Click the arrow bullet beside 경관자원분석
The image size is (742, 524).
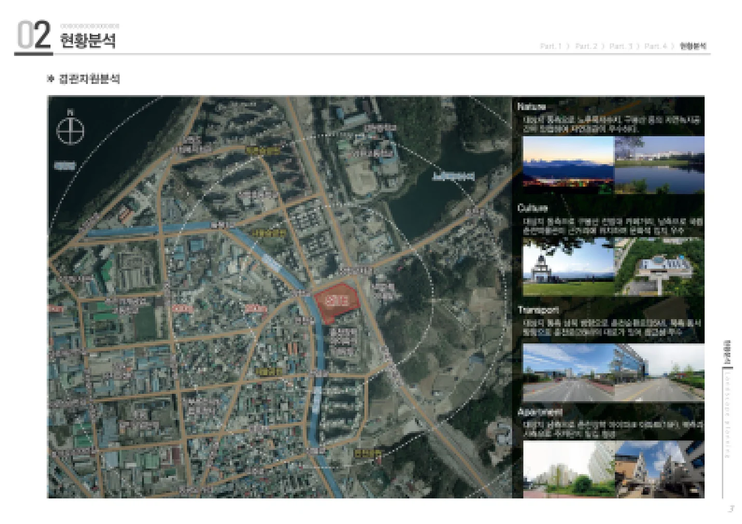pos(51,79)
